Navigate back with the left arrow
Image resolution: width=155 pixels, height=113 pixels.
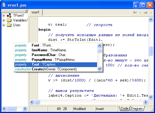(x=135, y=13)
